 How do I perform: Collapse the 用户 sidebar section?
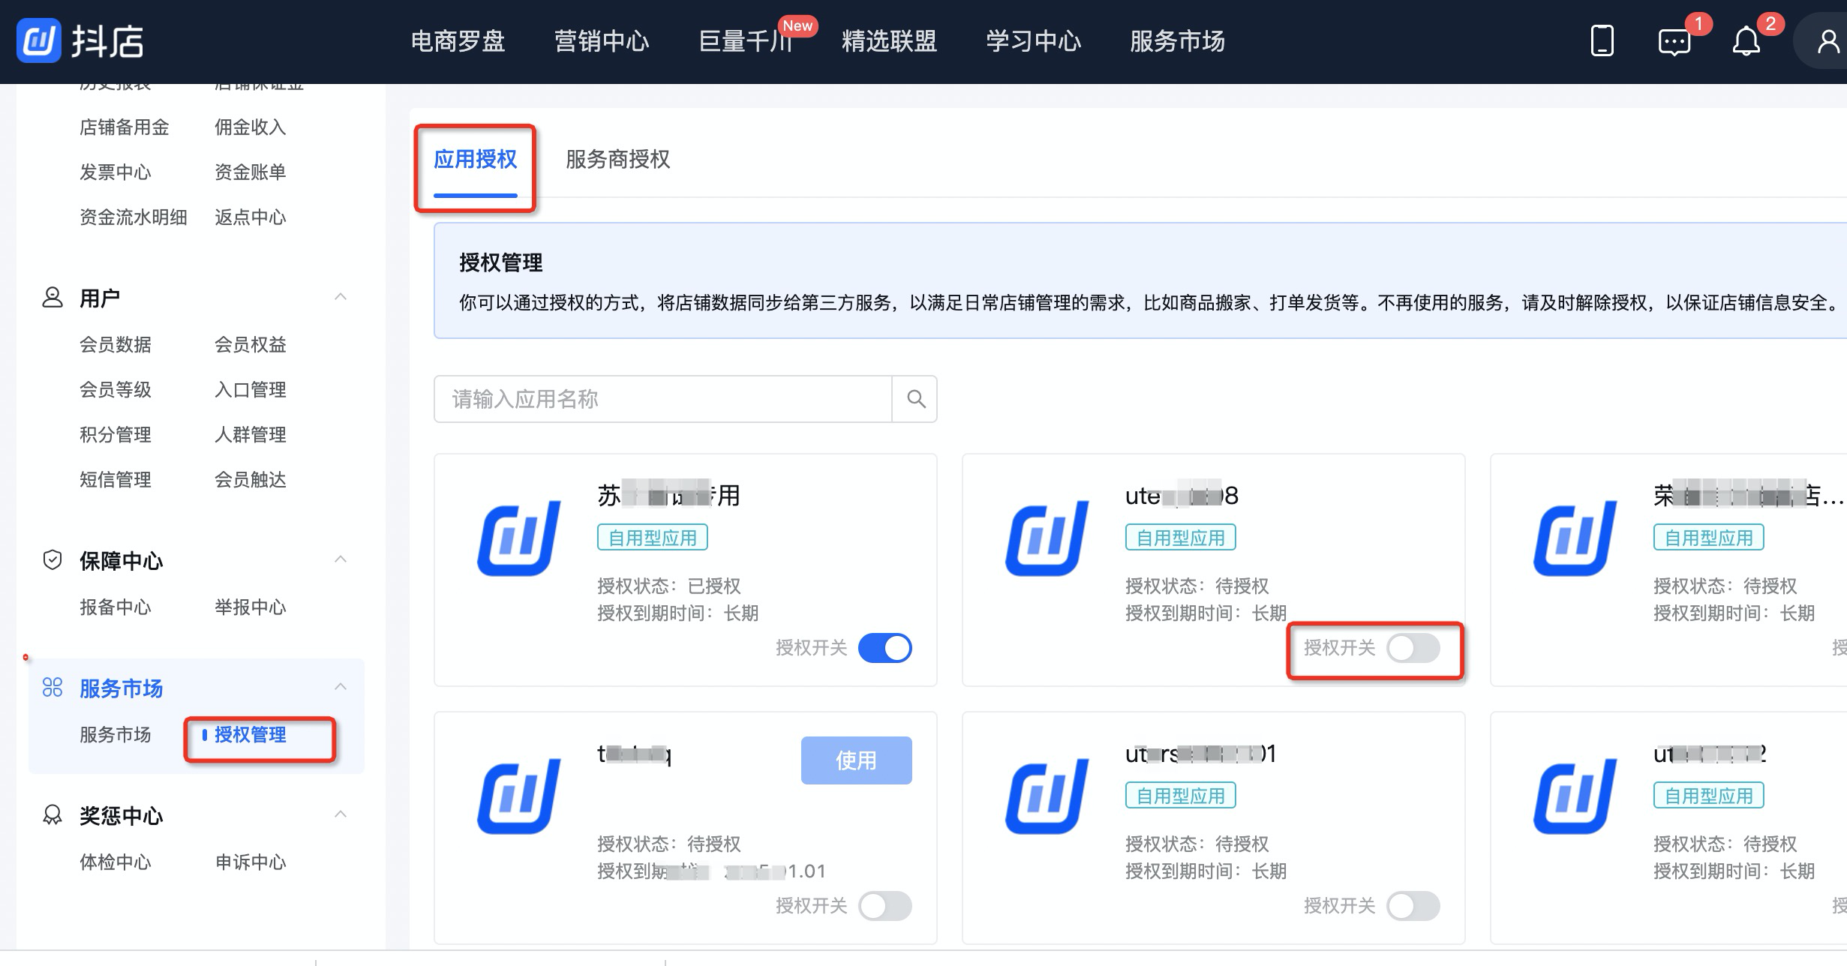tap(341, 297)
